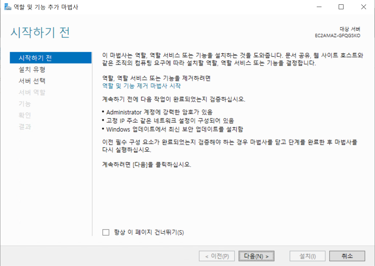Click the 기능 step in the sidebar

tap(25, 104)
